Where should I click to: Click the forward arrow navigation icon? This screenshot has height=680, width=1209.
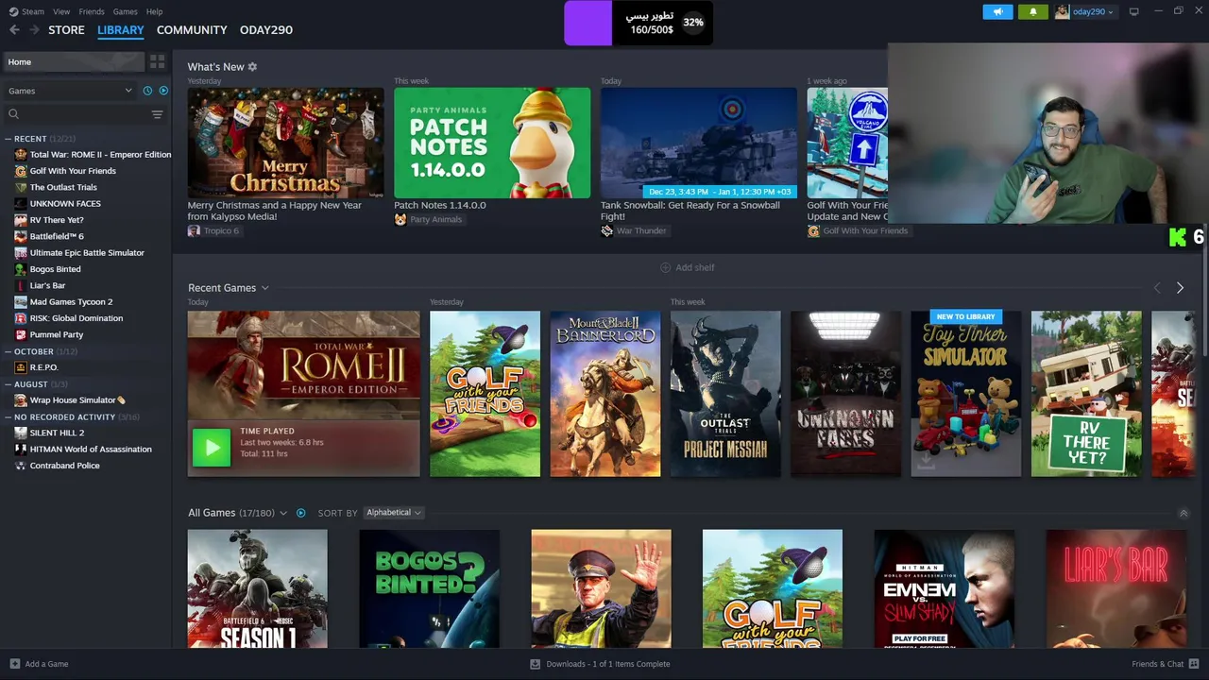pyautogui.click(x=34, y=30)
